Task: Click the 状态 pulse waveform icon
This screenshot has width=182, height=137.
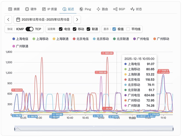Action: coord(132,9)
